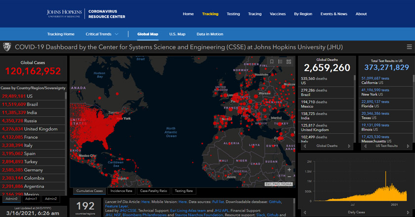The height and width of the screenshot is (217, 415).
Task: Select US row in cases list
Action: point(32,96)
